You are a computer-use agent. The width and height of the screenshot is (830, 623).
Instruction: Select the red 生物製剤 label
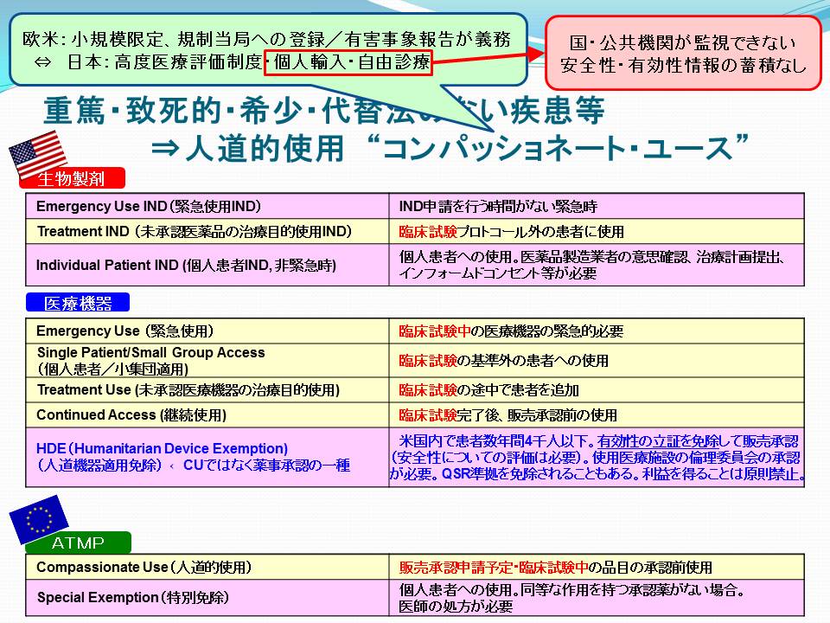[x=72, y=178]
